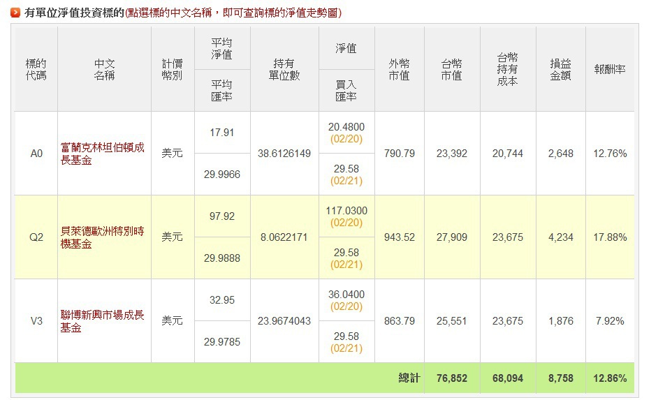Select foreign market value 863.79

coord(400,321)
